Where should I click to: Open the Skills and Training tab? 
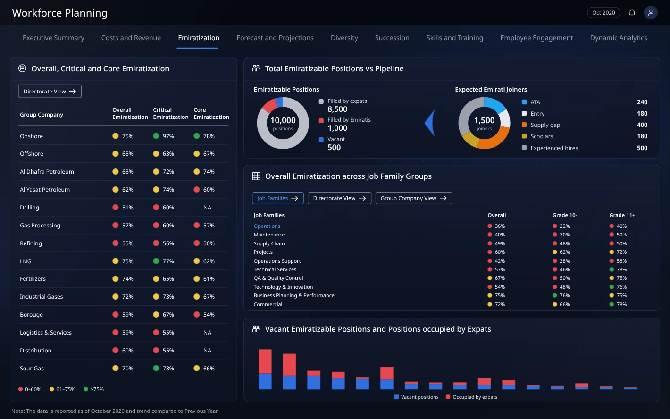pyautogui.click(x=455, y=38)
